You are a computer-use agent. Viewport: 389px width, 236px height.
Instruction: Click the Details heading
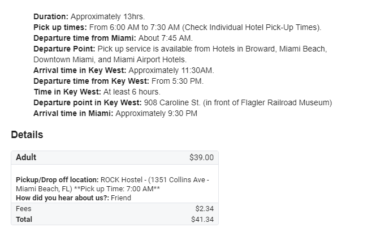pos(27,135)
